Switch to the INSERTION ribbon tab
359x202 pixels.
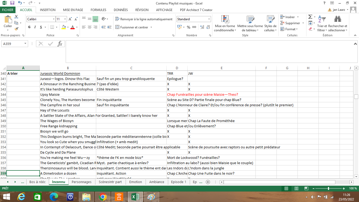(48, 10)
